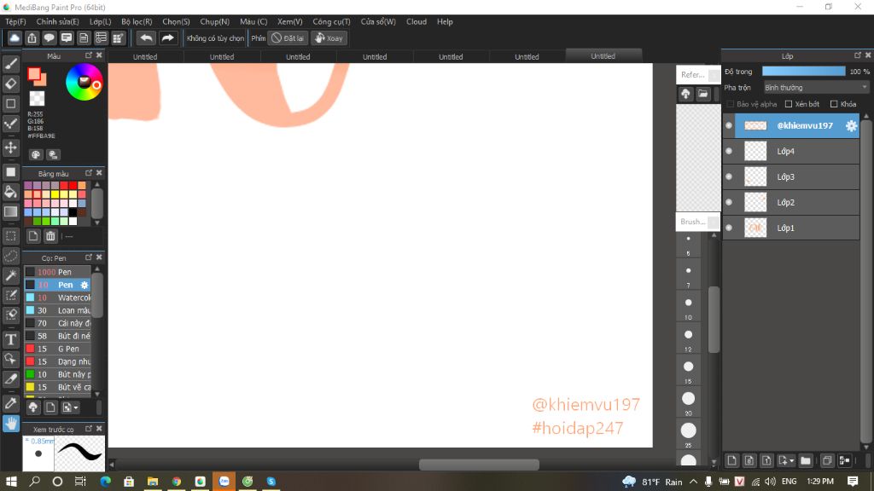Click the Đặt lại button

288,38
